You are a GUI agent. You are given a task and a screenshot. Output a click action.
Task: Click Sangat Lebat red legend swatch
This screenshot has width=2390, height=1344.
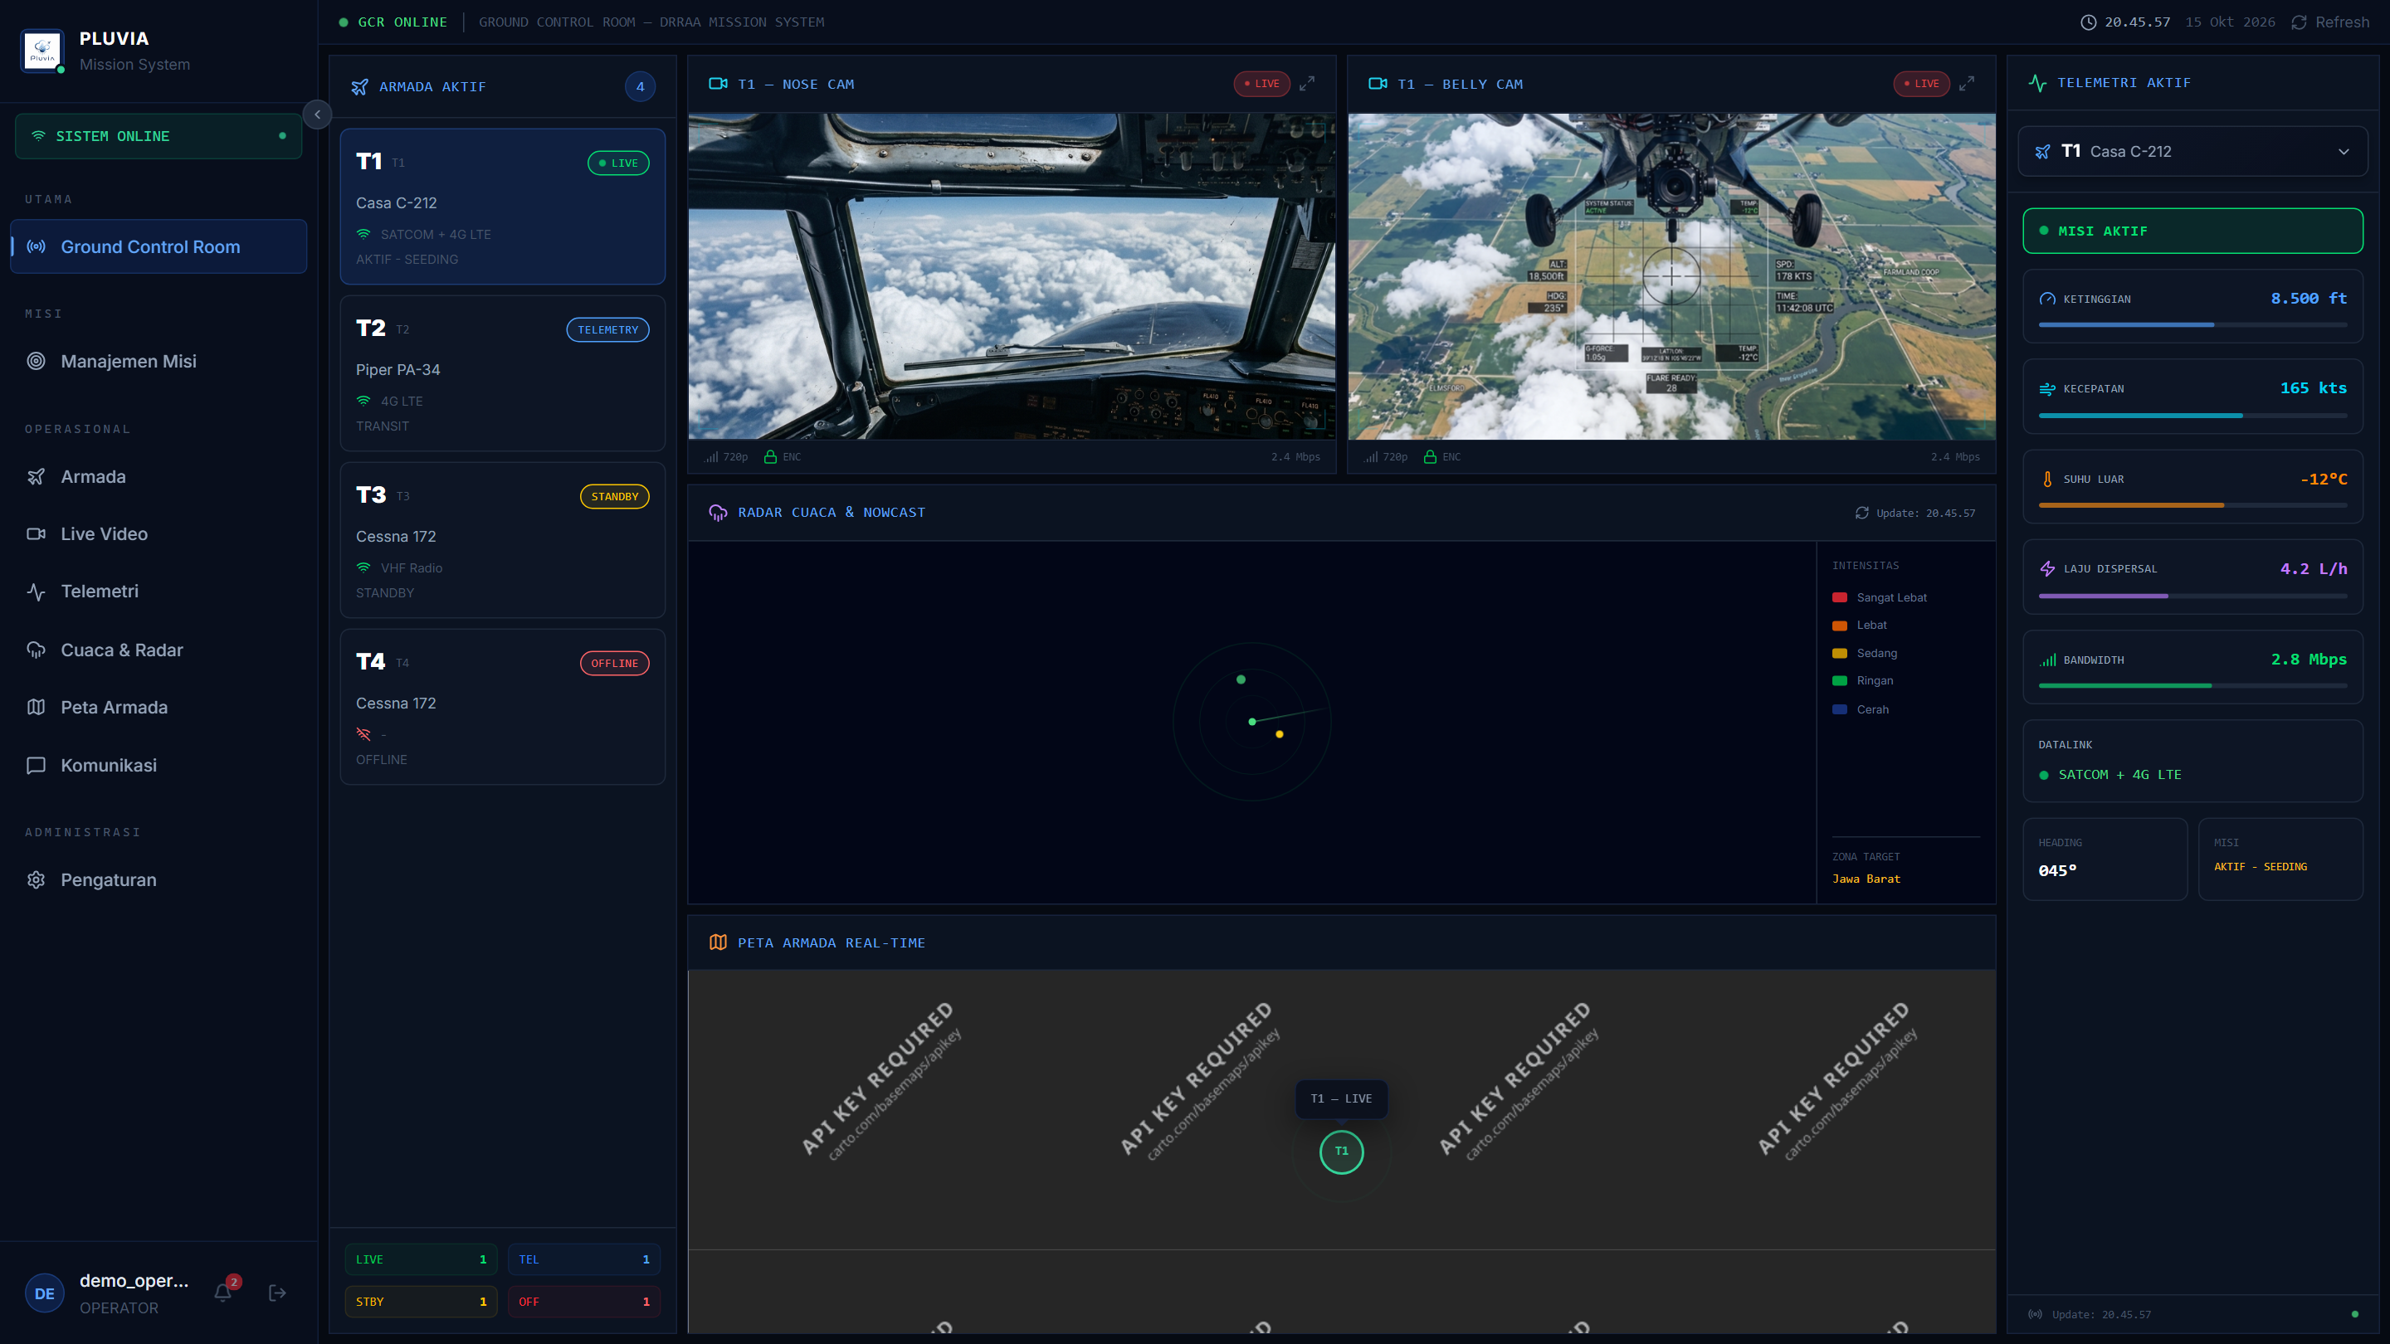(1840, 597)
